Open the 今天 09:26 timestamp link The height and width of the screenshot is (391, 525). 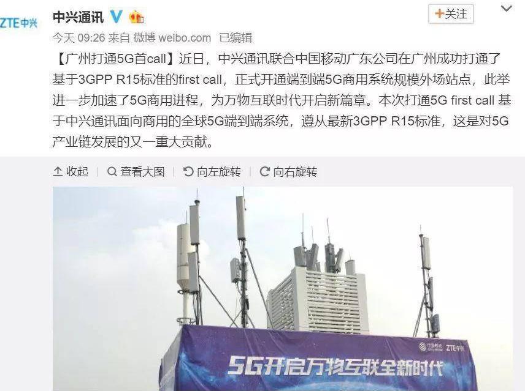click(x=79, y=38)
